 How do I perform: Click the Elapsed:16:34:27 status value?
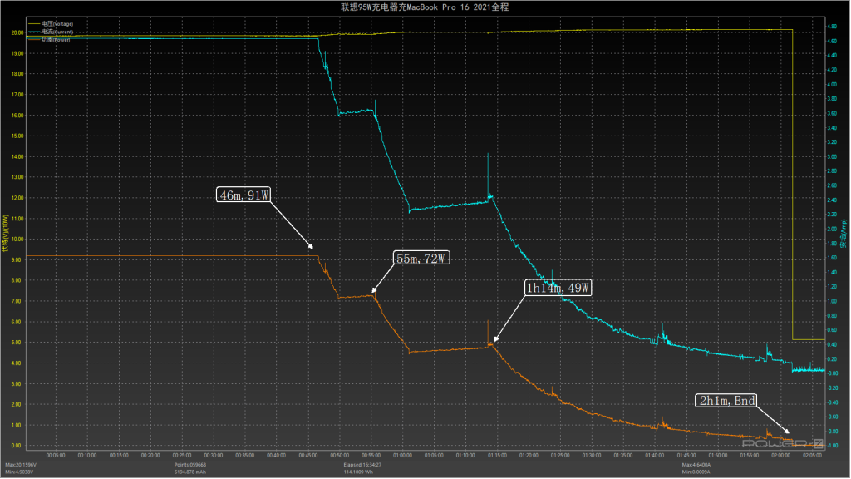tap(362, 465)
